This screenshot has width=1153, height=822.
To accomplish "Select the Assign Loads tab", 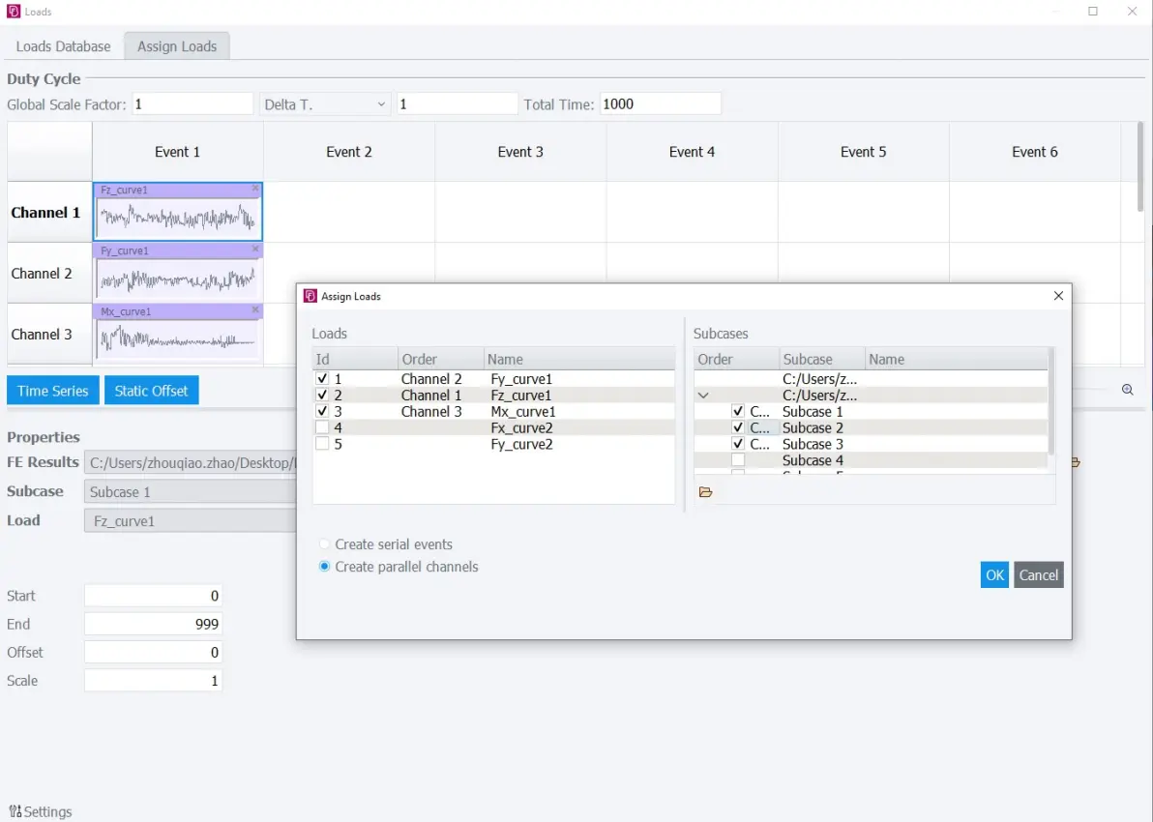I will click(x=176, y=46).
